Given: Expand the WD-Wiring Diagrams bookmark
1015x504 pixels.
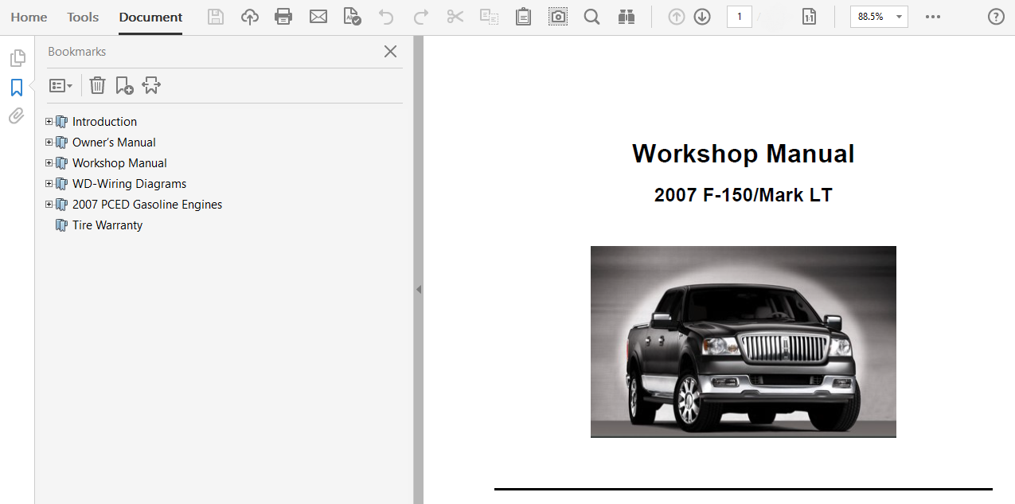Looking at the screenshot, I should [49, 184].
